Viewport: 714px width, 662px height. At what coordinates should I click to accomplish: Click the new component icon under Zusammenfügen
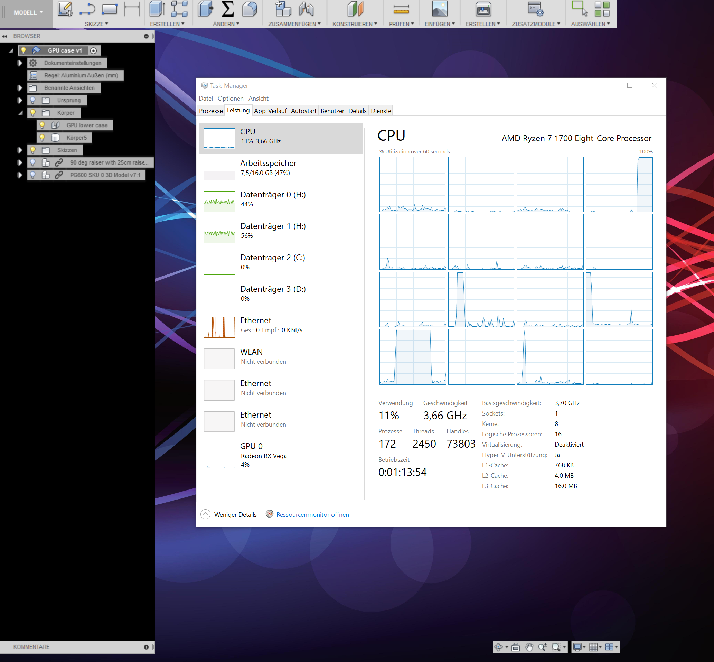click(283, 9)
